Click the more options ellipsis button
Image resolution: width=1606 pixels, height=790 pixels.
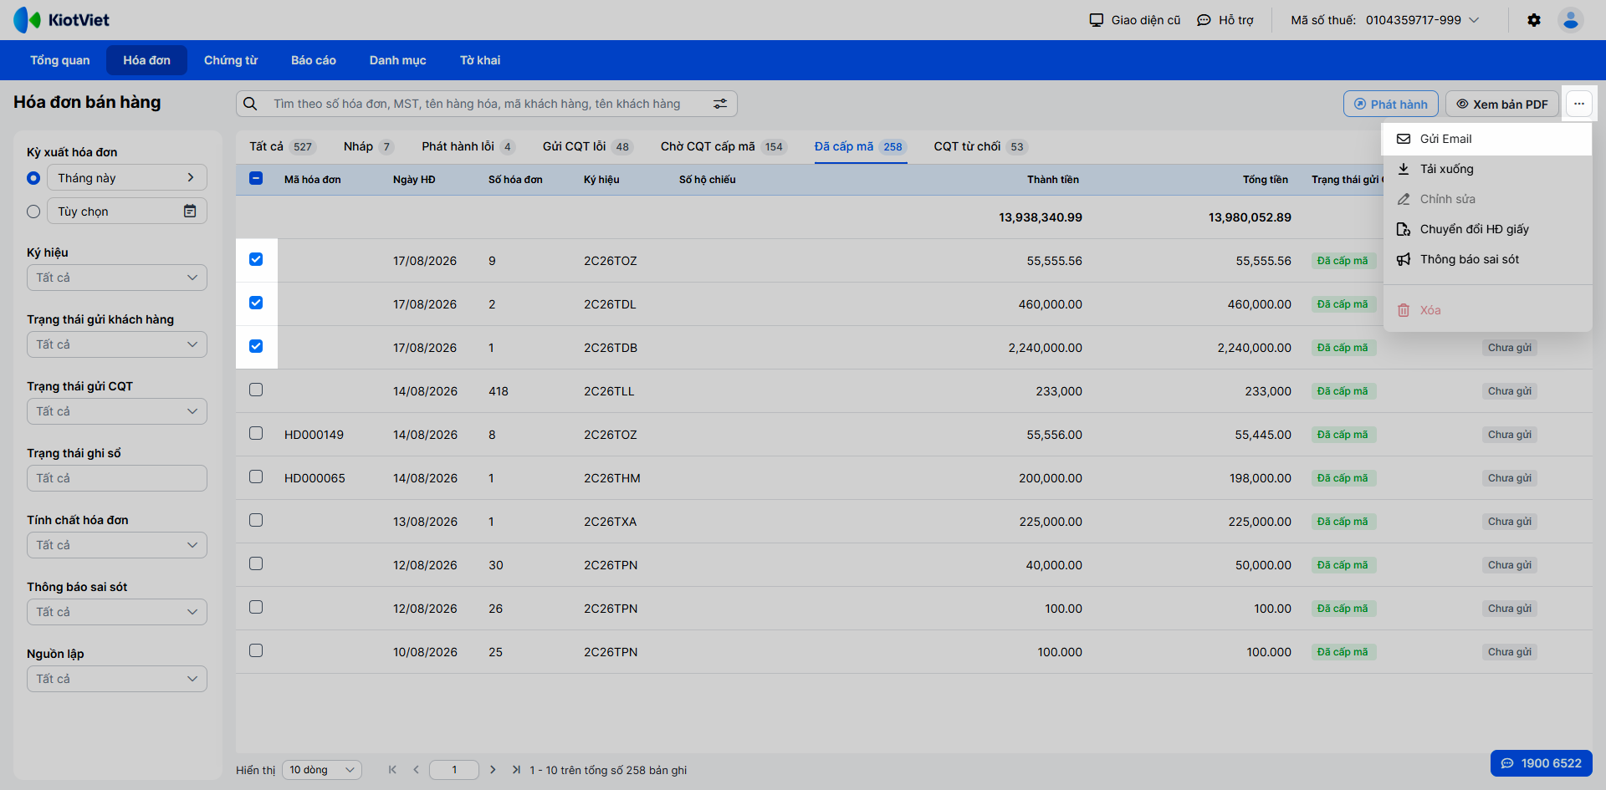[x=1579, y=104]
